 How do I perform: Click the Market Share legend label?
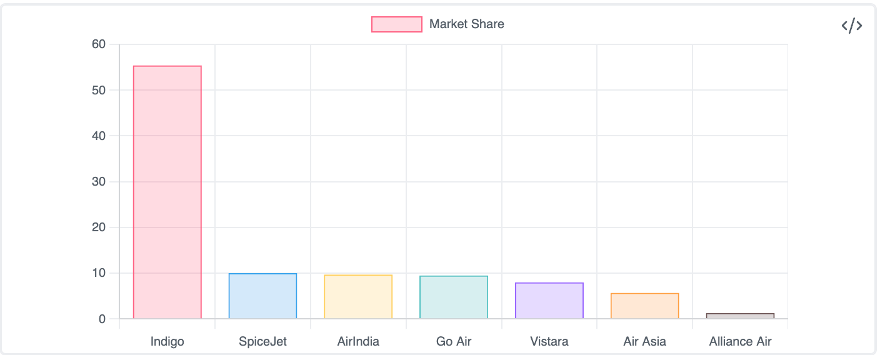point(466,24)
